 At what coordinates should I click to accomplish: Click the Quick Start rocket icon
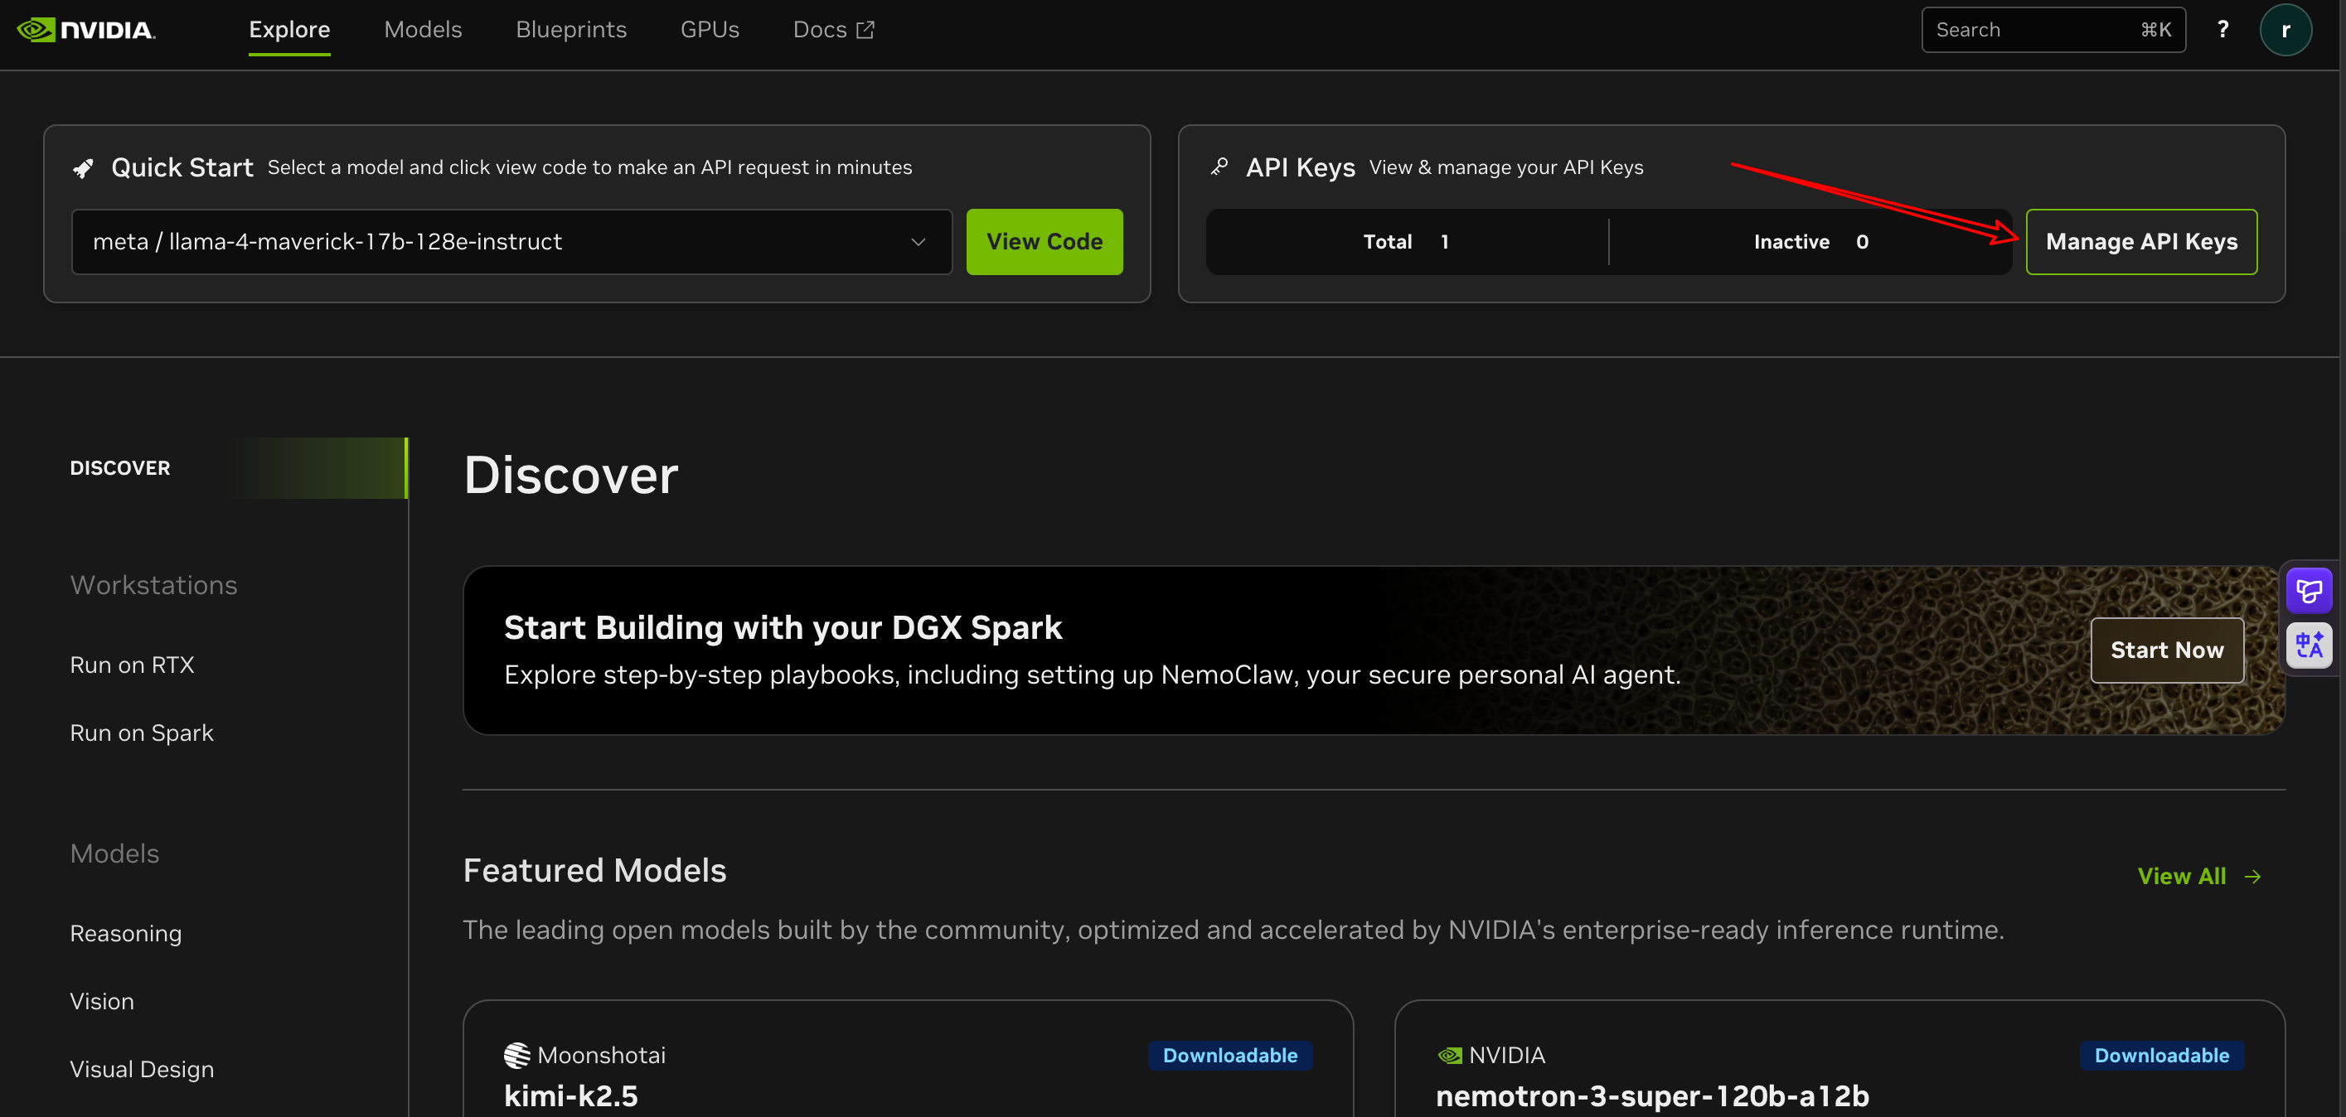point(83,168)
